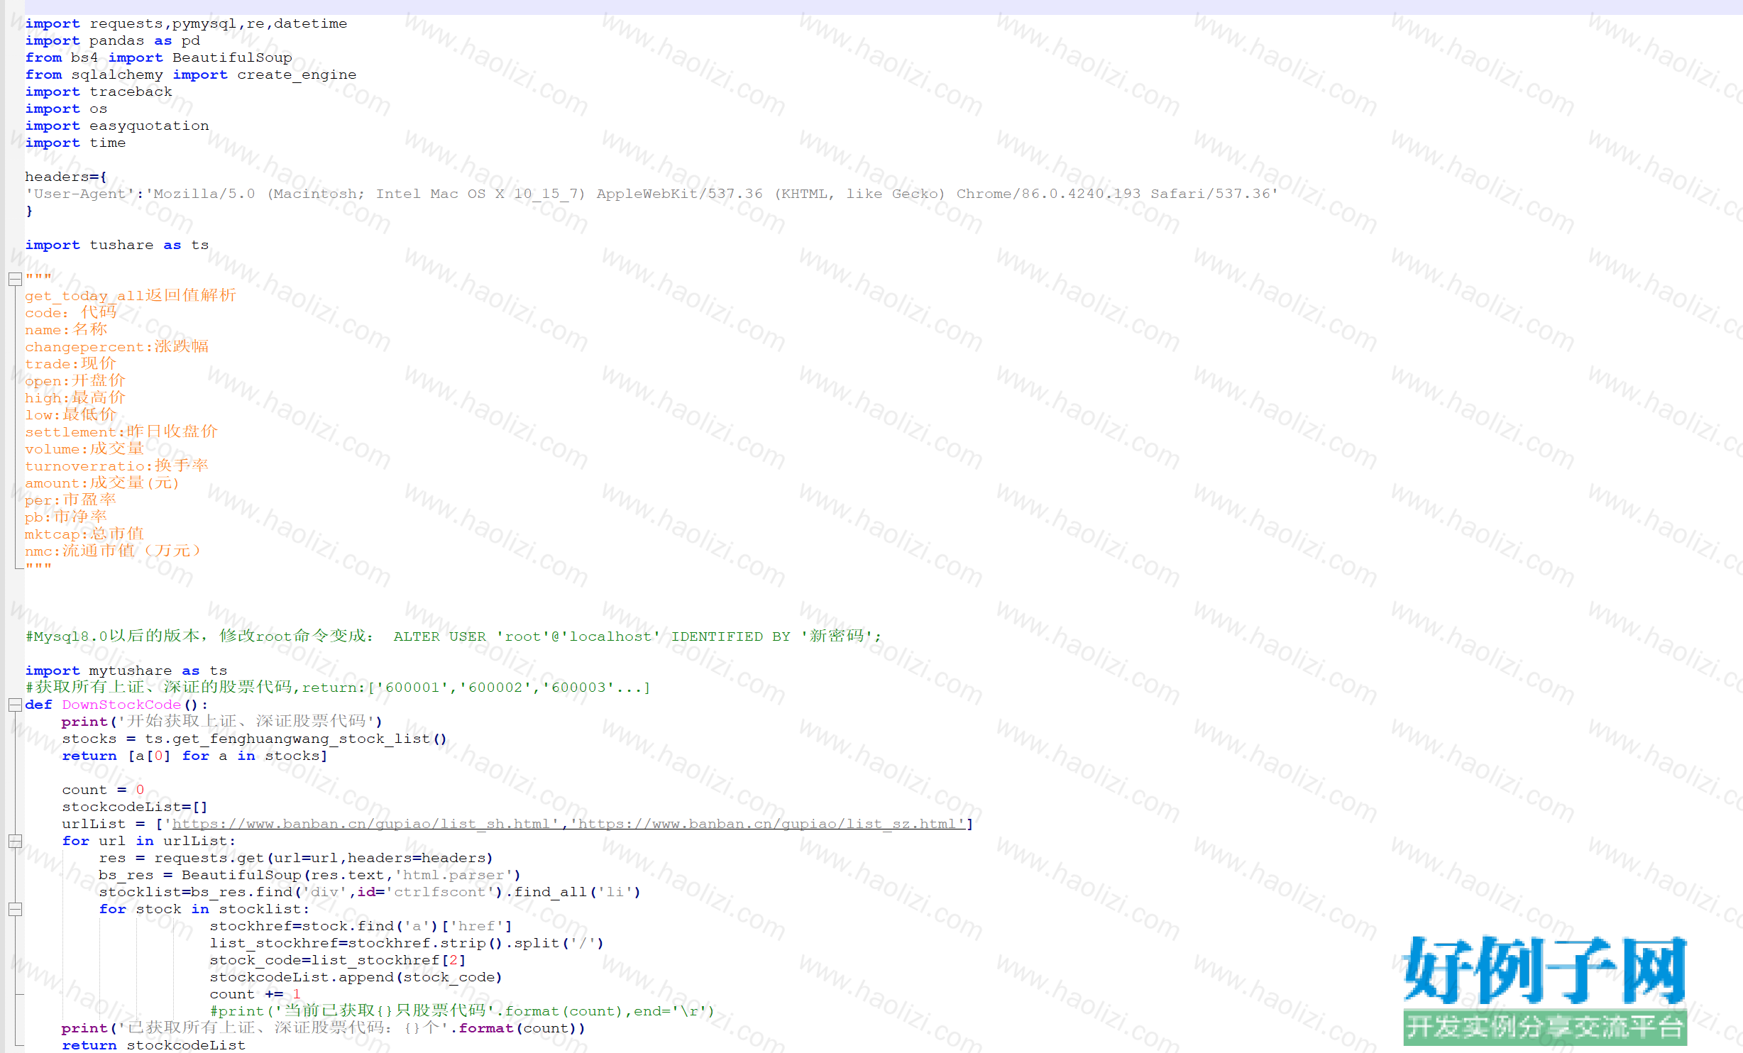This screenshot has height=1053, width=1743.
Task: Click 'turnoverratio:换手率' docstring line
Action: tap(117, 465)
